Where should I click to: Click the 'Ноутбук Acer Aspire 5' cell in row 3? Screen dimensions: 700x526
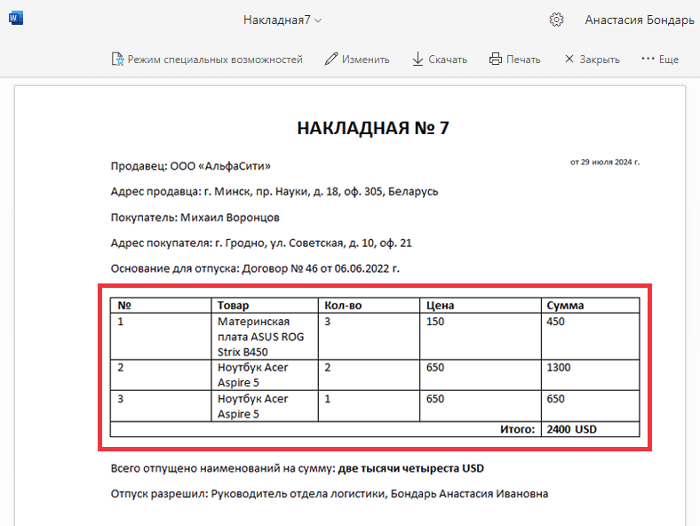(x=265, y=406)
